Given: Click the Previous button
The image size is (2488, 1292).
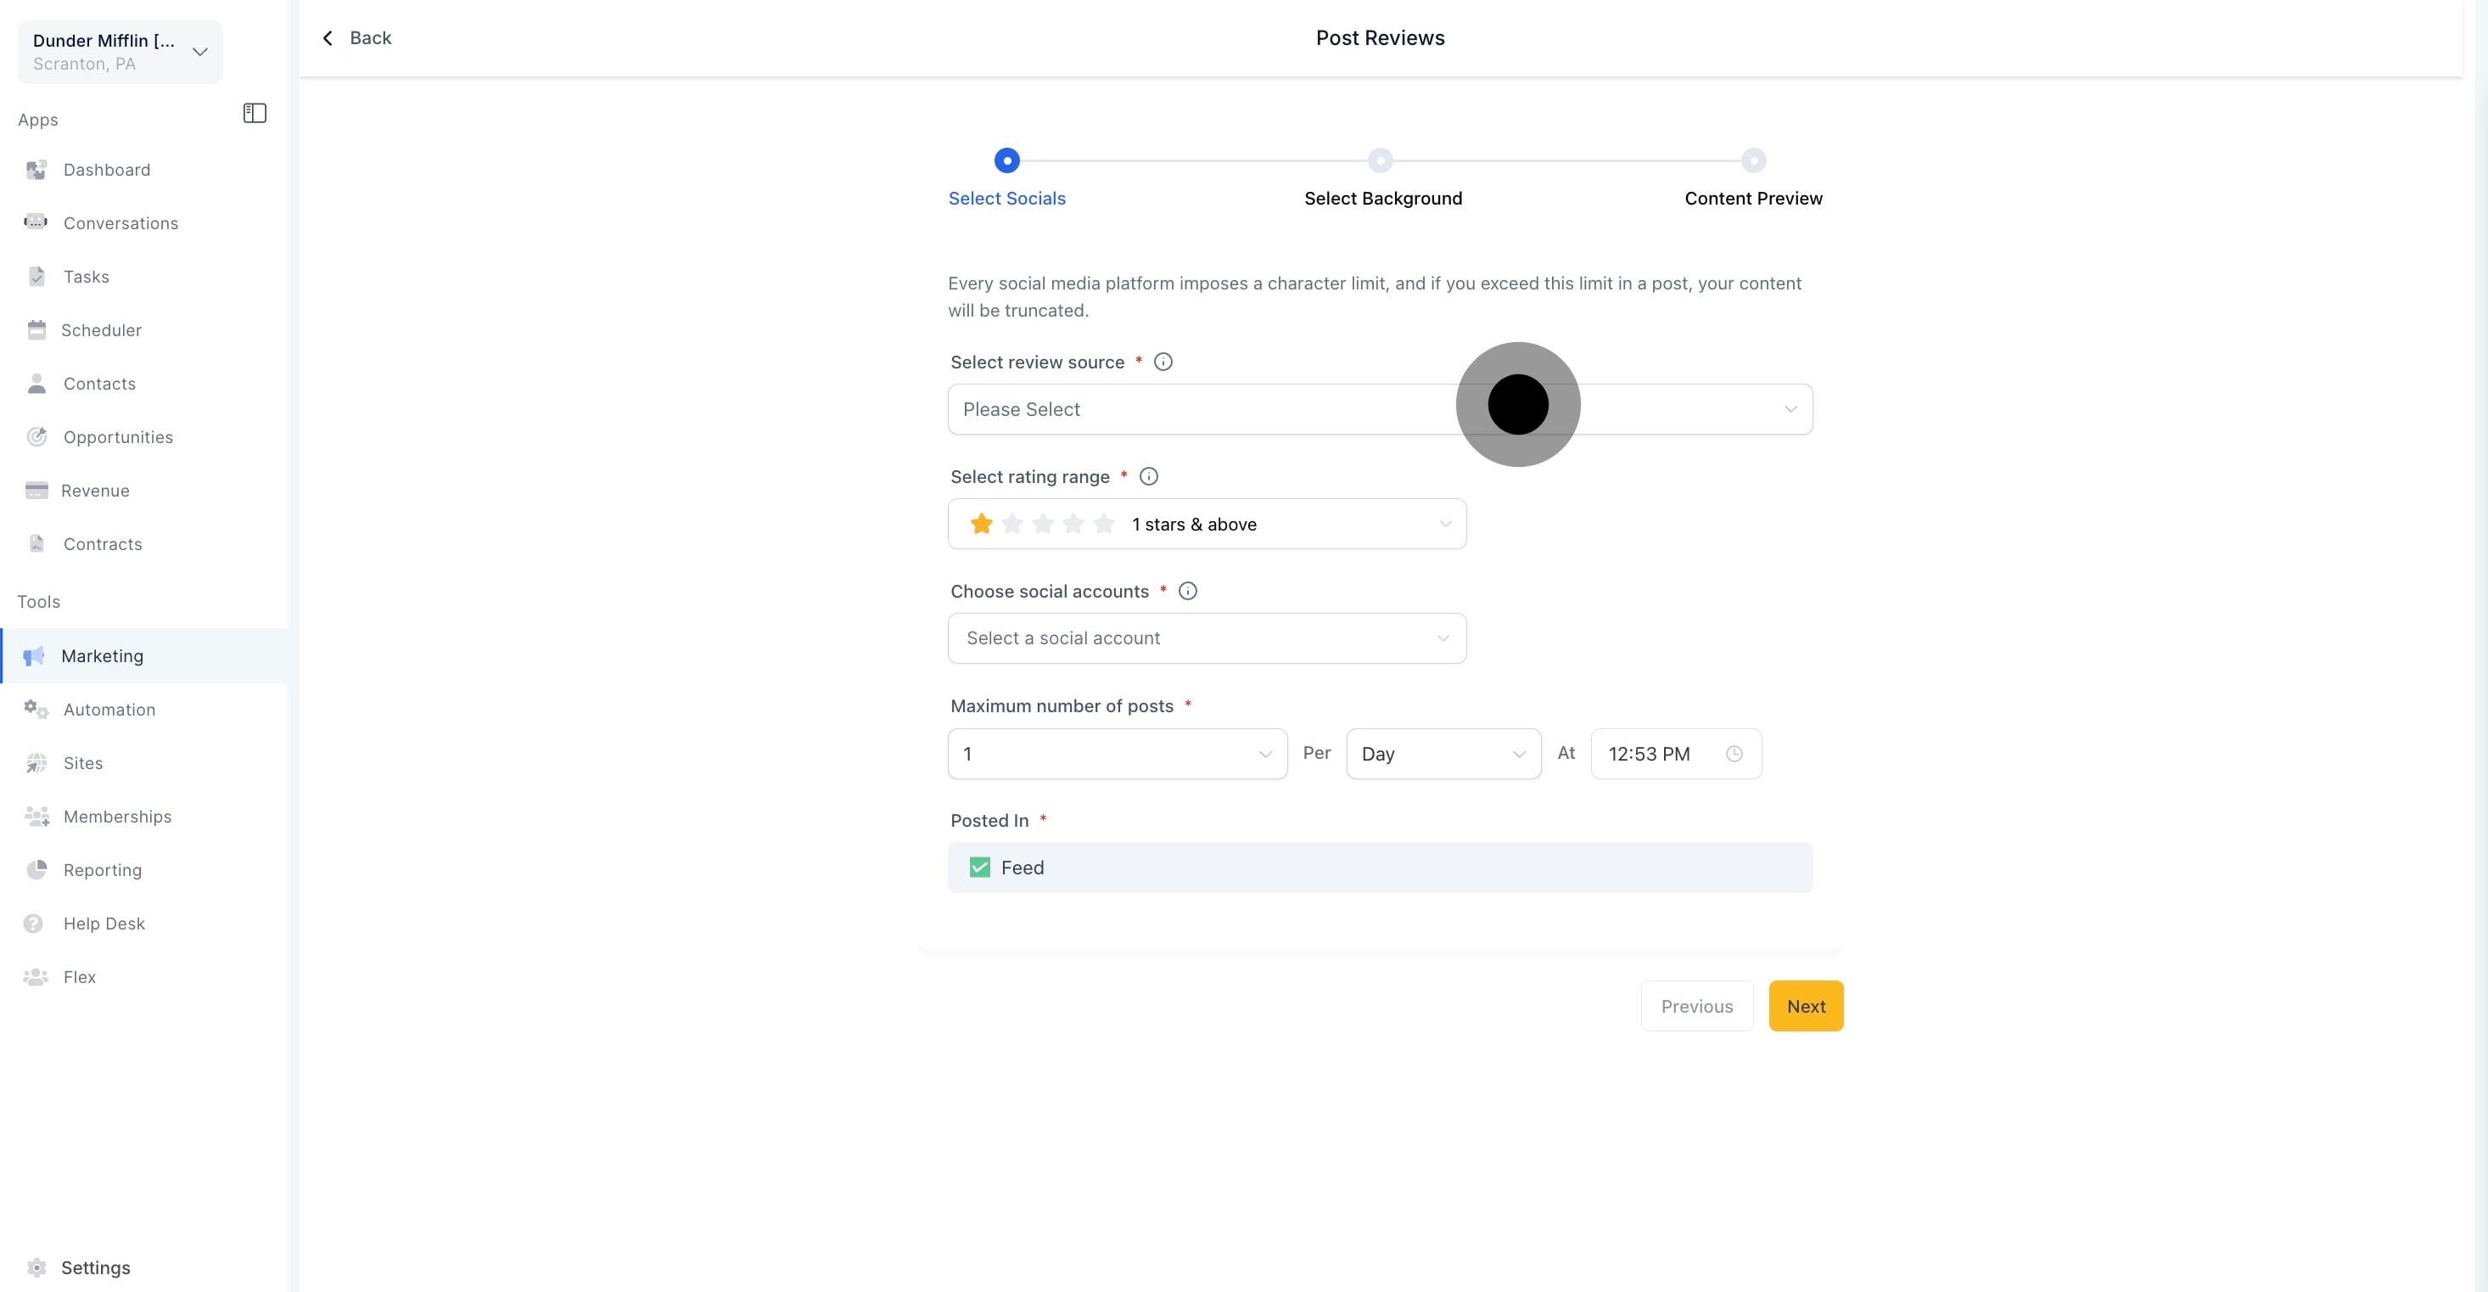Looking at the screenshot, I should tap(1696, 1006).
